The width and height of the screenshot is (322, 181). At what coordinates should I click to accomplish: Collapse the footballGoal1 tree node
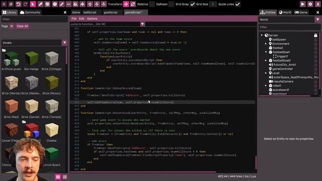(266, 52)
